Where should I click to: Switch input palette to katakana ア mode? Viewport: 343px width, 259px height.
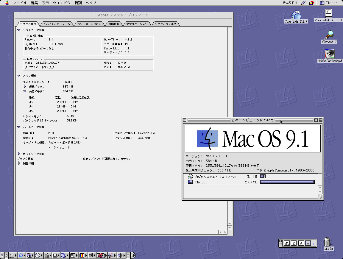tap(294, 243)
